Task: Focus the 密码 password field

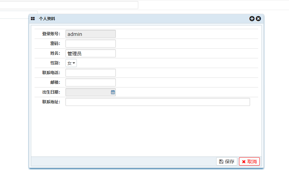Action: (91, 44)
